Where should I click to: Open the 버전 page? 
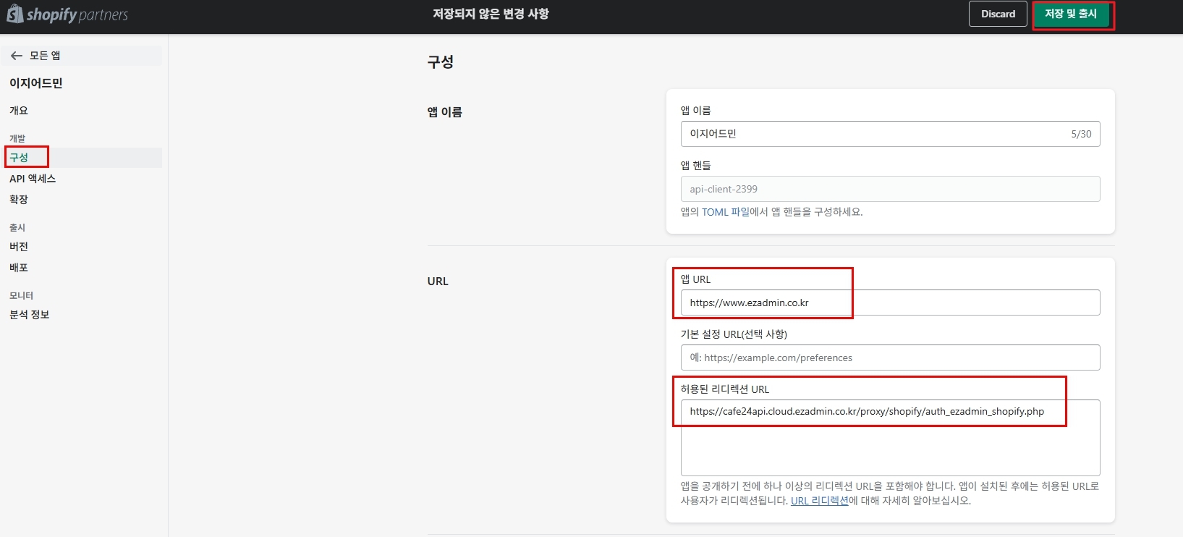tap(19, 247)
